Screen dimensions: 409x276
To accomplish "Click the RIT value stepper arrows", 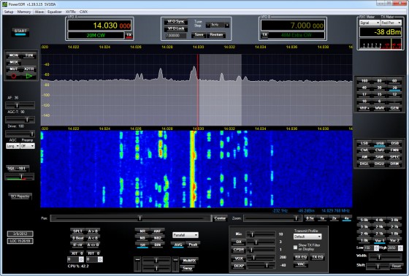I will tap(100, 259).
